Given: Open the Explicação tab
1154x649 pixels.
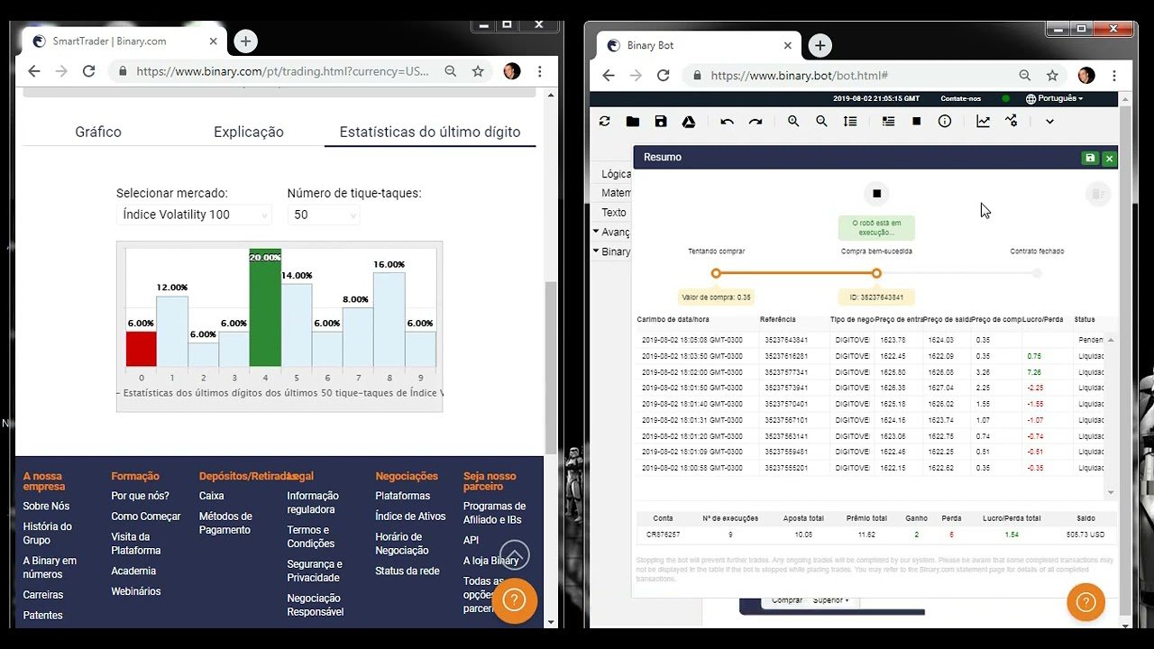Looking at the screenshot, I should point(248,132).
